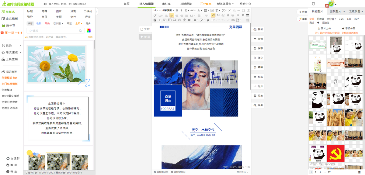
Task: Insert a special character with the Ω icon
Action: (x=228, y=15)
